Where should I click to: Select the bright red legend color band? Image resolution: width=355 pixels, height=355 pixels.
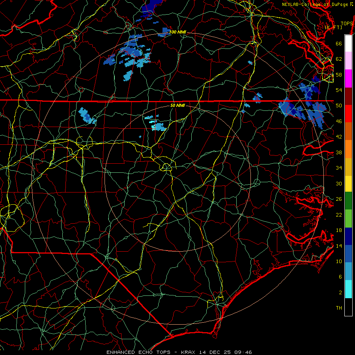coord(348,114)
